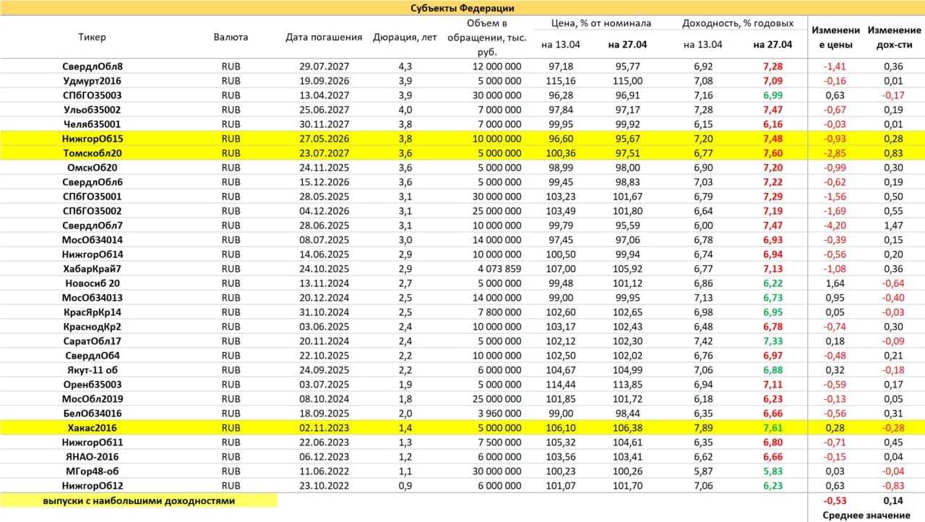Select the highlighted "Томскобл20" ticker cell
Screen dimensions: 925x522
[92, 153]
